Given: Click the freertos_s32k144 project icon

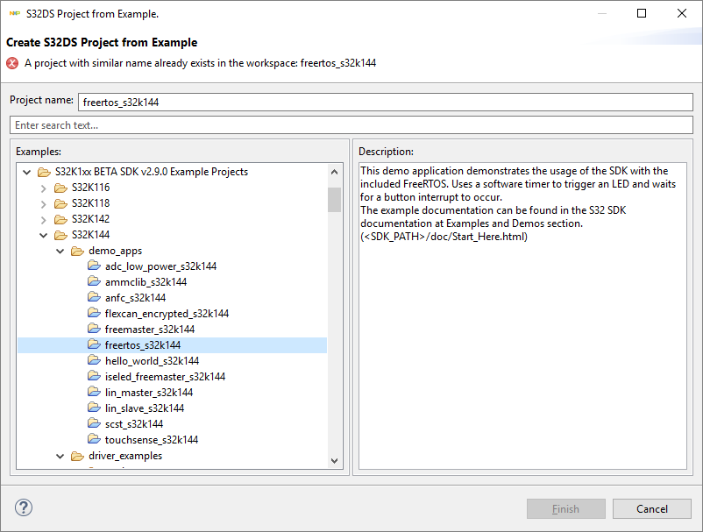Looking at the screenshot, I should [94, 345].
